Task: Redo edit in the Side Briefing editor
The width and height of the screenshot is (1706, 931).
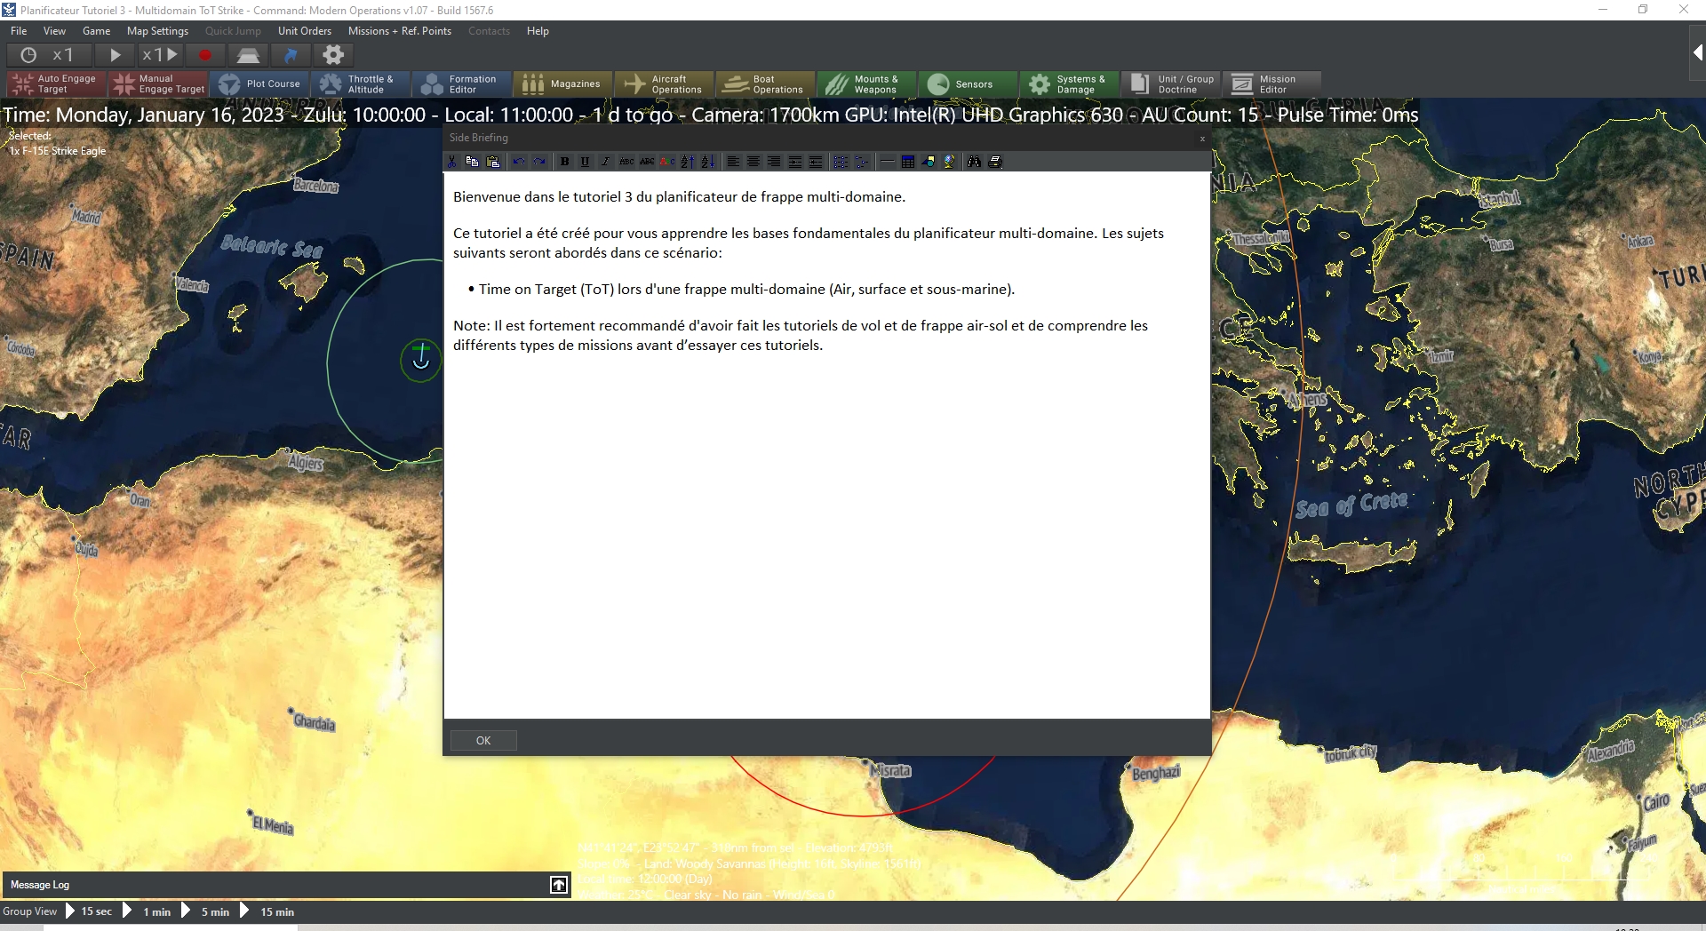Action: (x=539, y=162)
